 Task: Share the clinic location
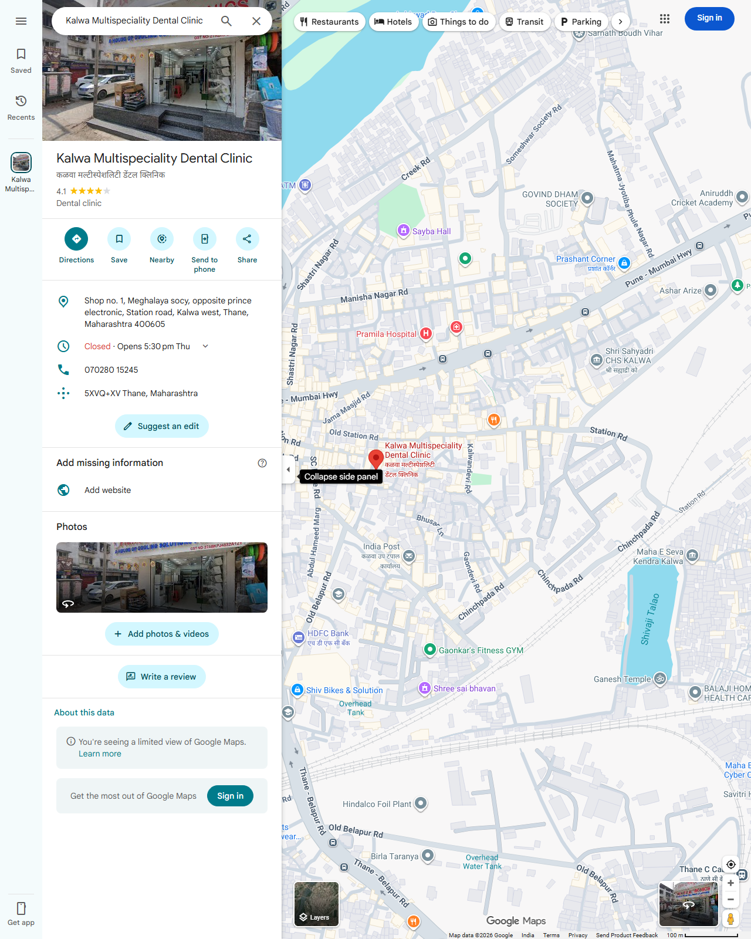247,245
